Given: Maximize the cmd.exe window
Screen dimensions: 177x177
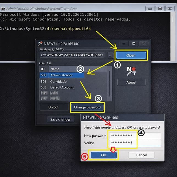Looking at the screenshot, I should [160, 9].
